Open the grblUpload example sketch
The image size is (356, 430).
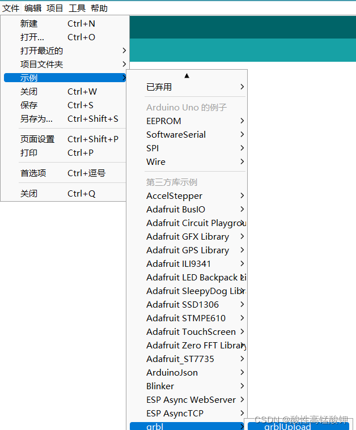click(298, 426)
